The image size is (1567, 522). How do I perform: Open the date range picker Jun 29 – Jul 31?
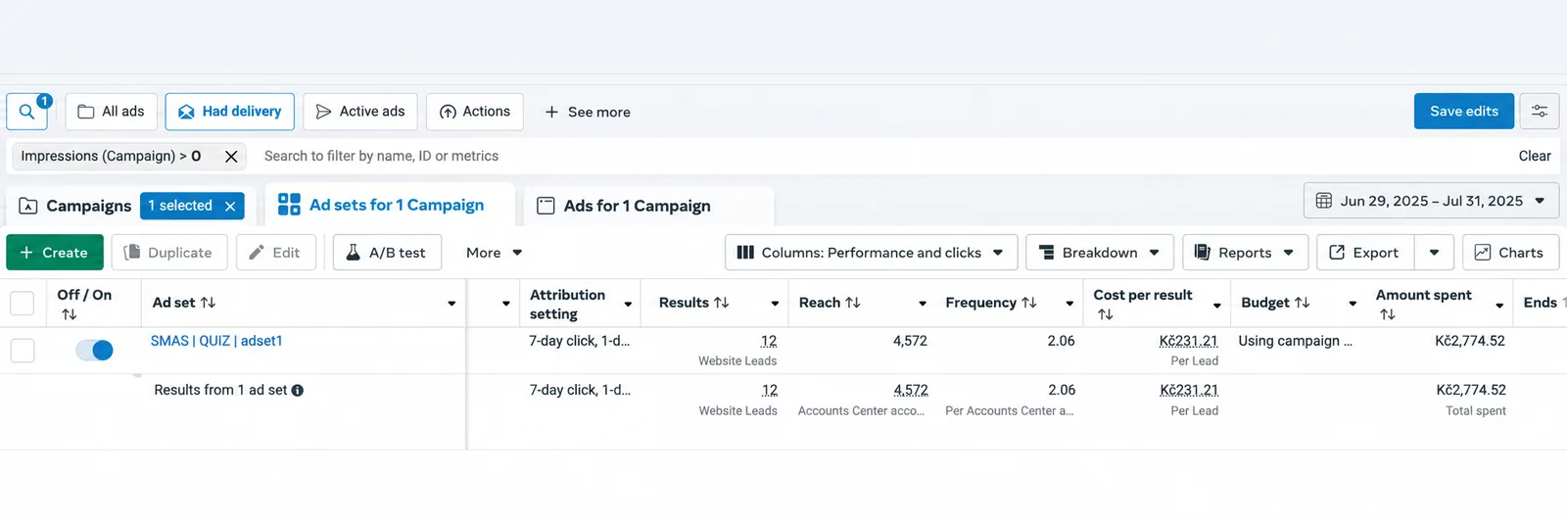click(1430, 201)
